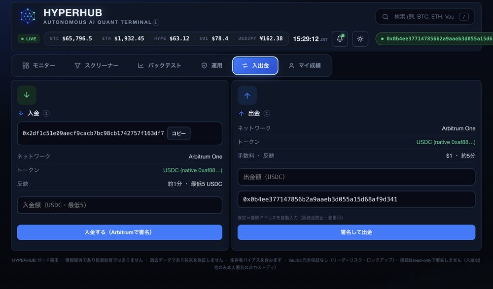Screen dimensions: 493x289
Task: Copy the deposit address with コピー button
Action: (178, 133)
